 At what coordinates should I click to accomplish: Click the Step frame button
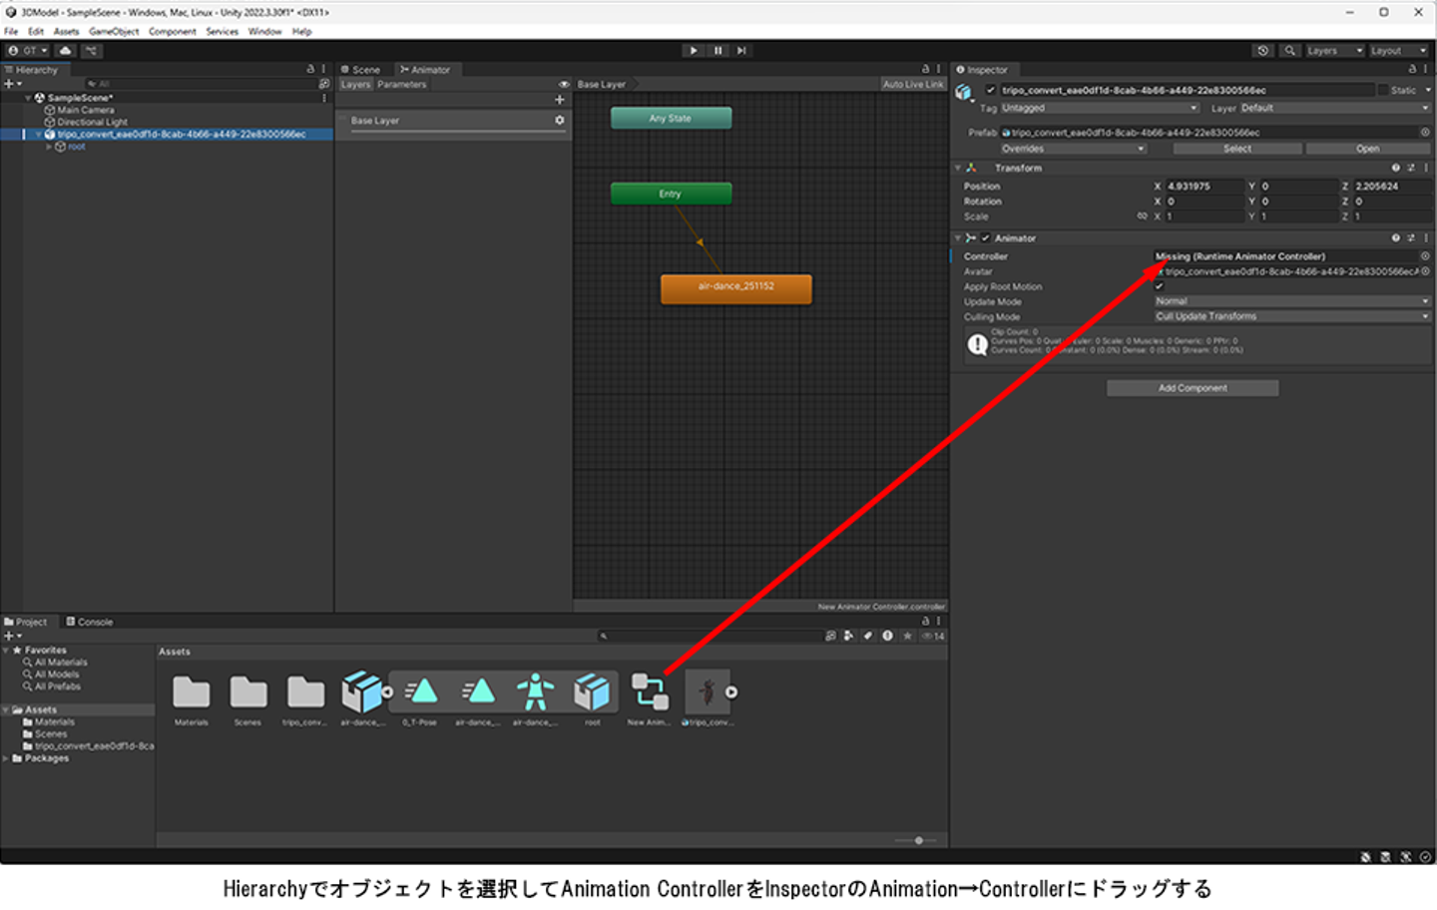tap(741, 51)
